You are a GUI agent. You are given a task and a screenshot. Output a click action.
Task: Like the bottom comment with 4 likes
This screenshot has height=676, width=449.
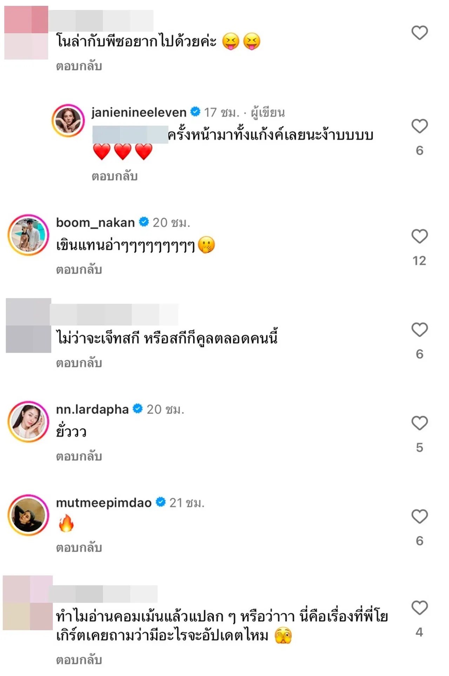[419, 608]
